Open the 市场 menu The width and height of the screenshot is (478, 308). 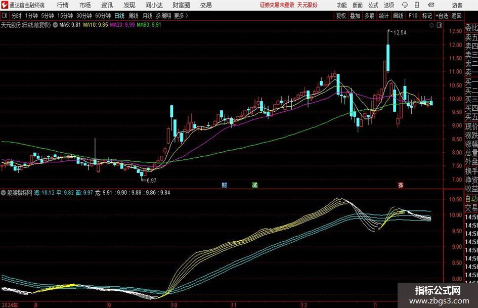point(85,5)
